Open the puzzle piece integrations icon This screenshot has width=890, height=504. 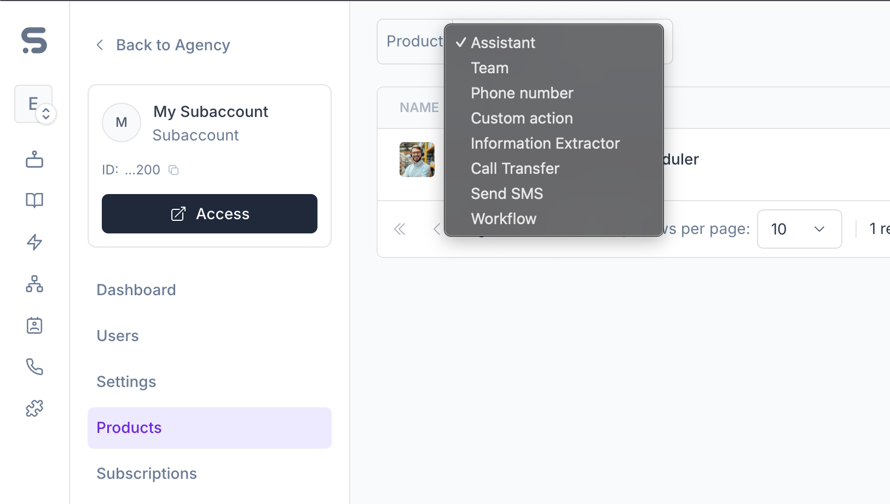[x=34, y=408]
